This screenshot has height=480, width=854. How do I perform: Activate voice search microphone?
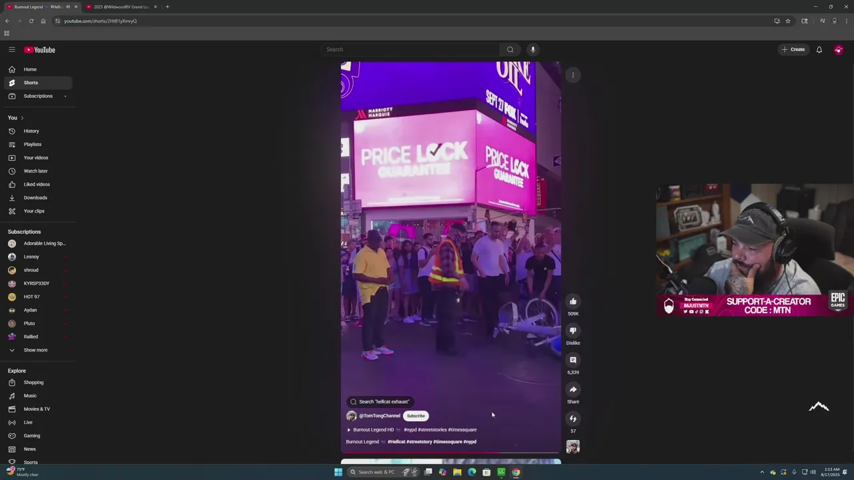pyautogui.click(x=532, y=49)
